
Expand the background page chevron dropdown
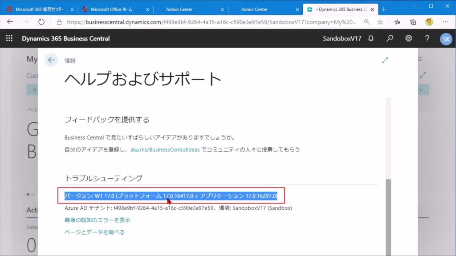(421, 90)
